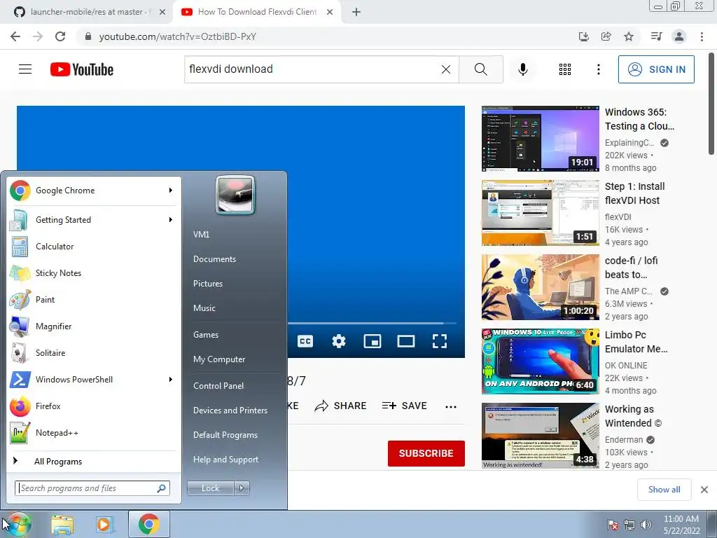Screen dimensions: 717x538
Task: Click the user account picture in Start menu
Action: (x=235, y=195)
